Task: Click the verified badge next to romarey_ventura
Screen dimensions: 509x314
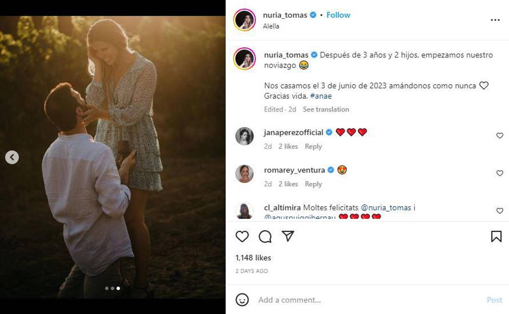Action: (331, 170)
